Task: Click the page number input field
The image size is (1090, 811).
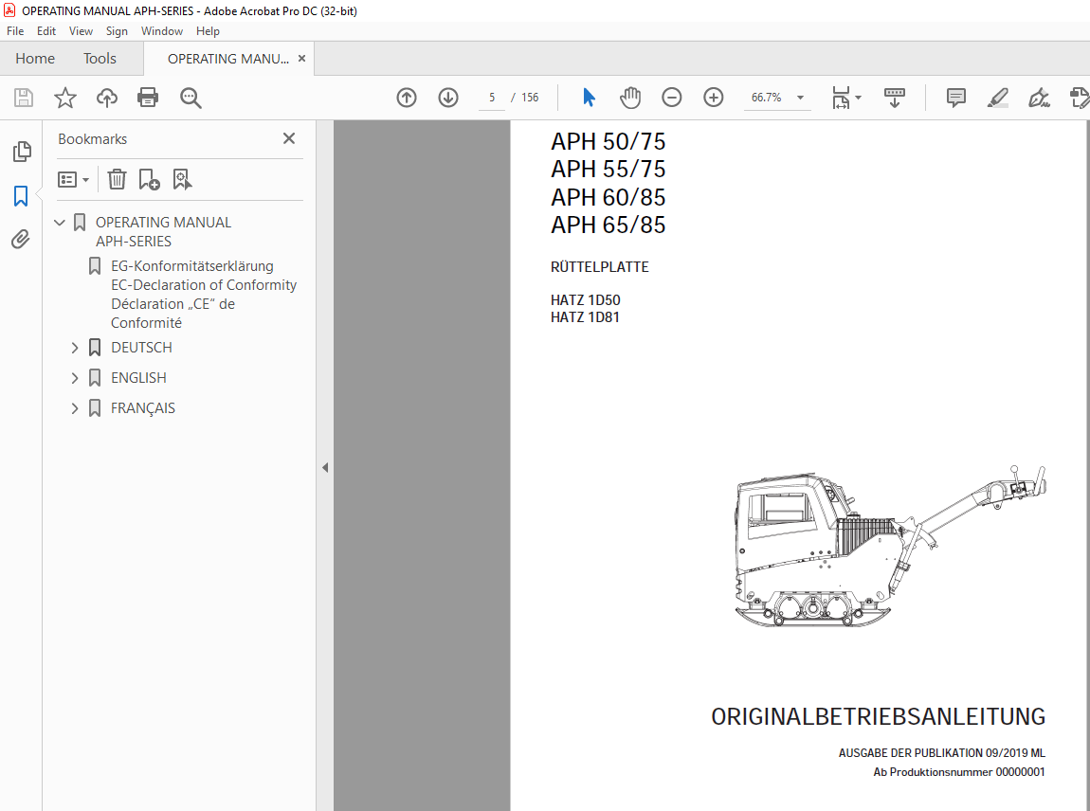Action: point(492,98)
